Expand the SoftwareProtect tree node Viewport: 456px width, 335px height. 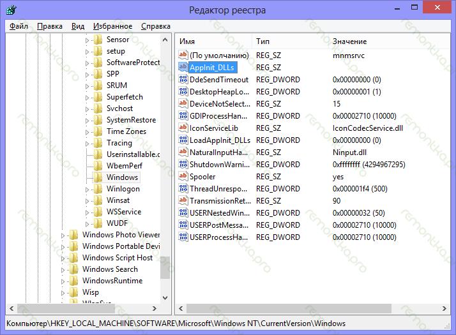click(87, 63)
